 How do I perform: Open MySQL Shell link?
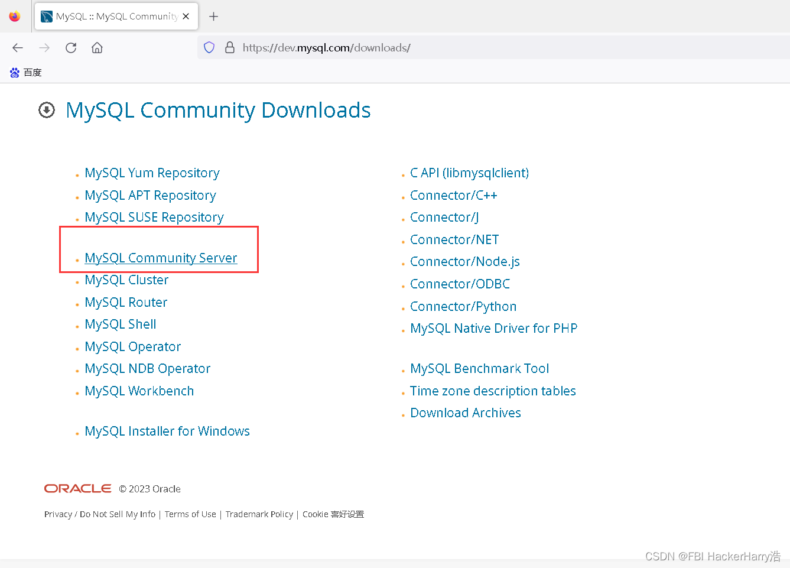pos(121,324)
